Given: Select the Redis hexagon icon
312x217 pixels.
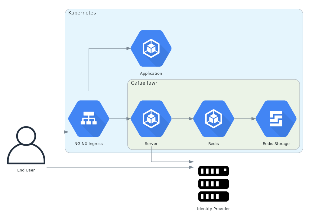Looking at the screenshot, I should click(x=213, y=118).
